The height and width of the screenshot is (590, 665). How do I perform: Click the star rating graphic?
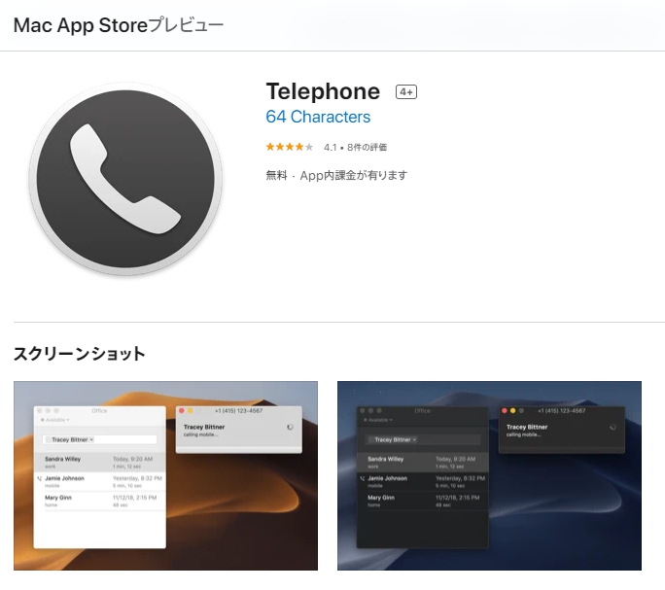290,147
